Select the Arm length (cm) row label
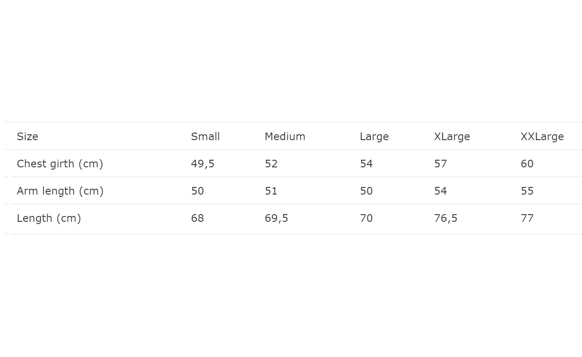 pyautogui.click(x=60, y=191)
